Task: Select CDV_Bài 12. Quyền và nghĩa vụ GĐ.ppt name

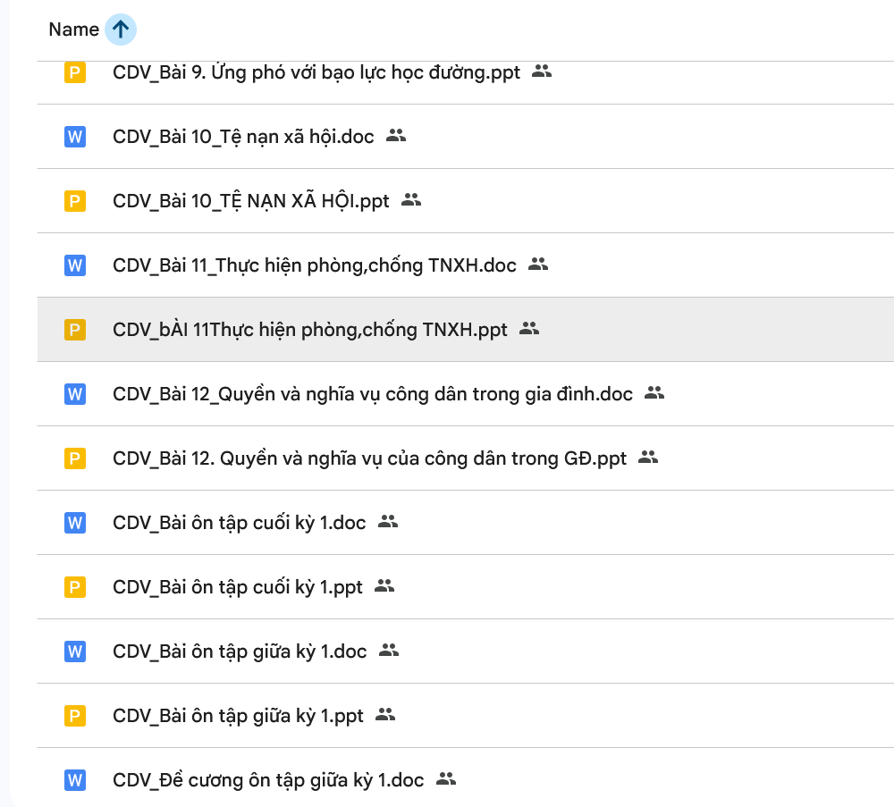Action: [369, 458]
